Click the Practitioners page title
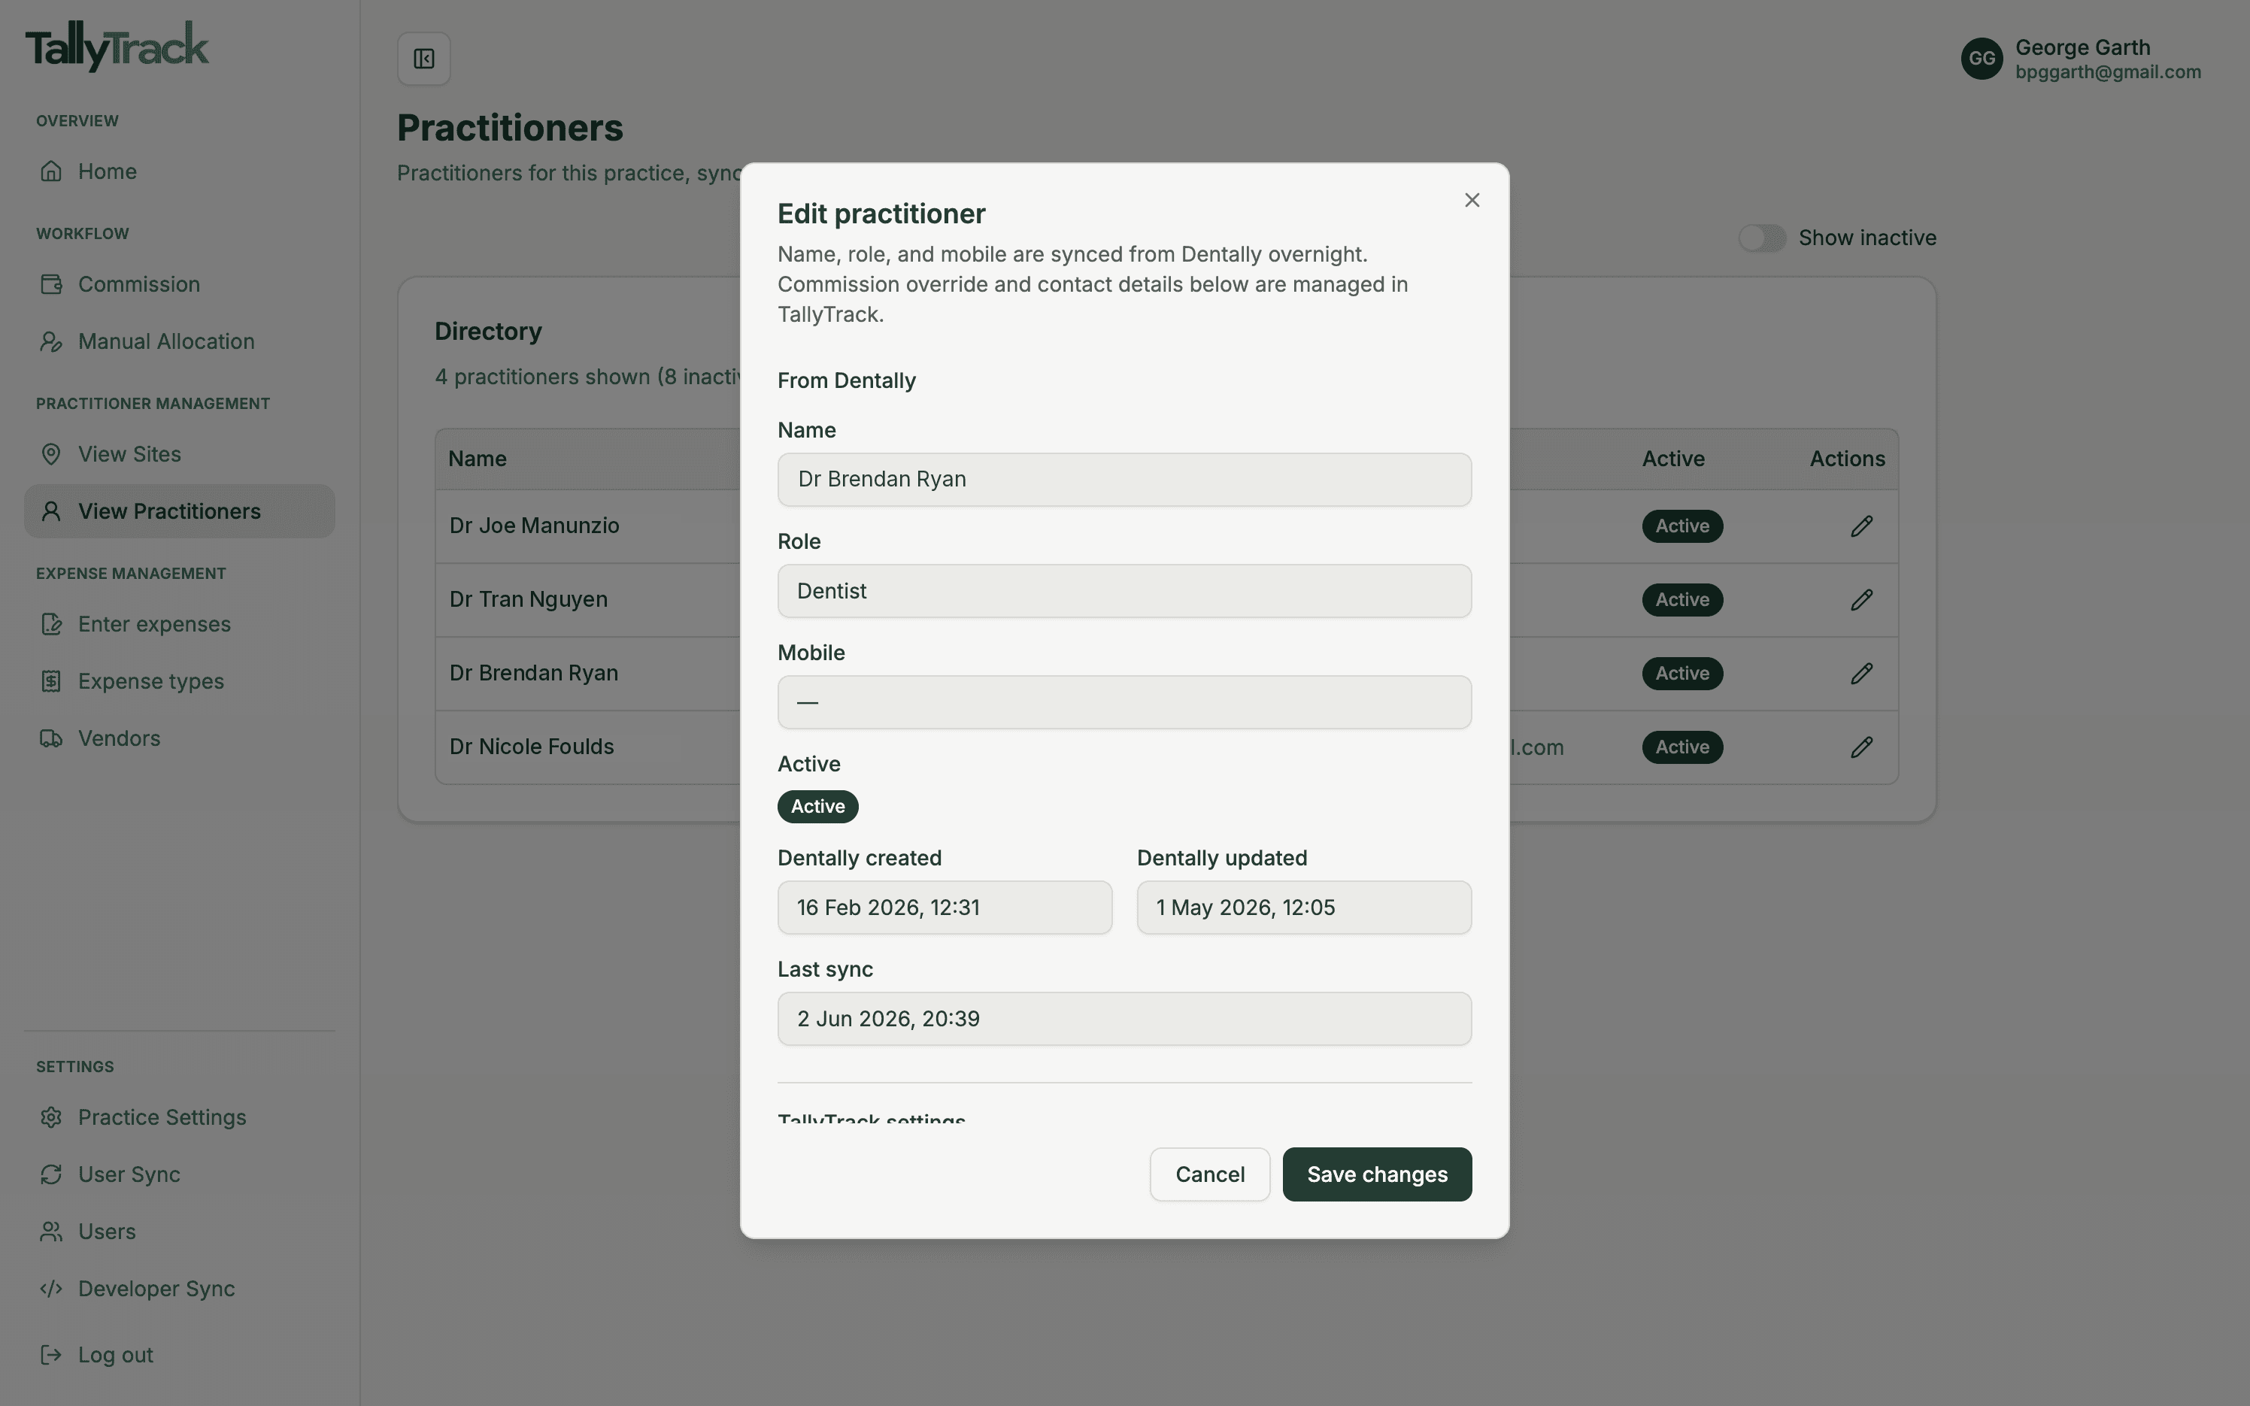The height and width of the screenshot is (1406, 2250). click(510, 129)
